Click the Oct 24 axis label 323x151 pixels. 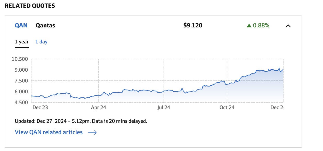(x=227, y=107)
